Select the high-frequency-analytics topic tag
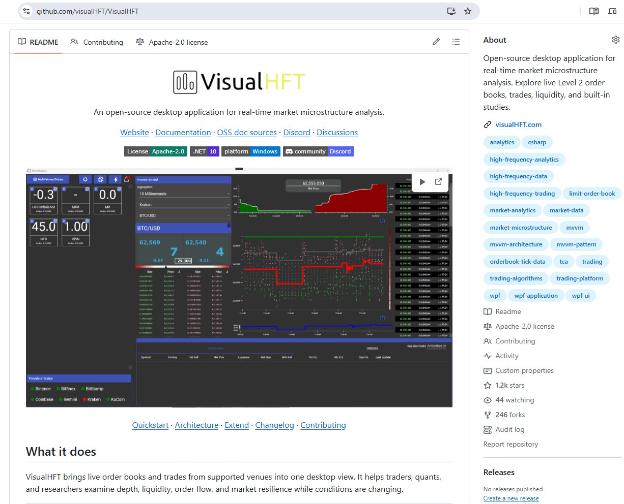Viewport: 624px width, 504px height. point(524,160)
